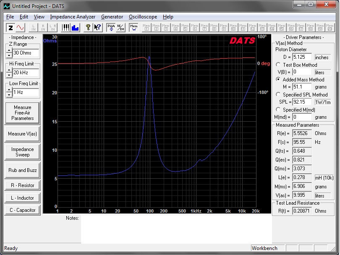Click the Measure V(as) button

22,134
